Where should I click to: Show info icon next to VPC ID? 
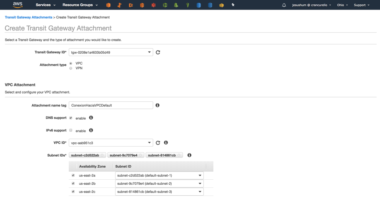pos(166,143)
